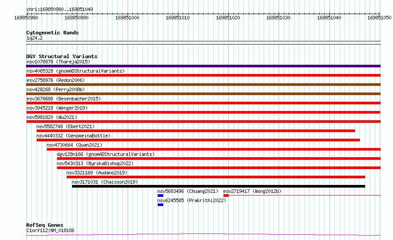Select the brown esv2758976 variant bar
This screenshot has width=393, height=240.
[203, 85]
